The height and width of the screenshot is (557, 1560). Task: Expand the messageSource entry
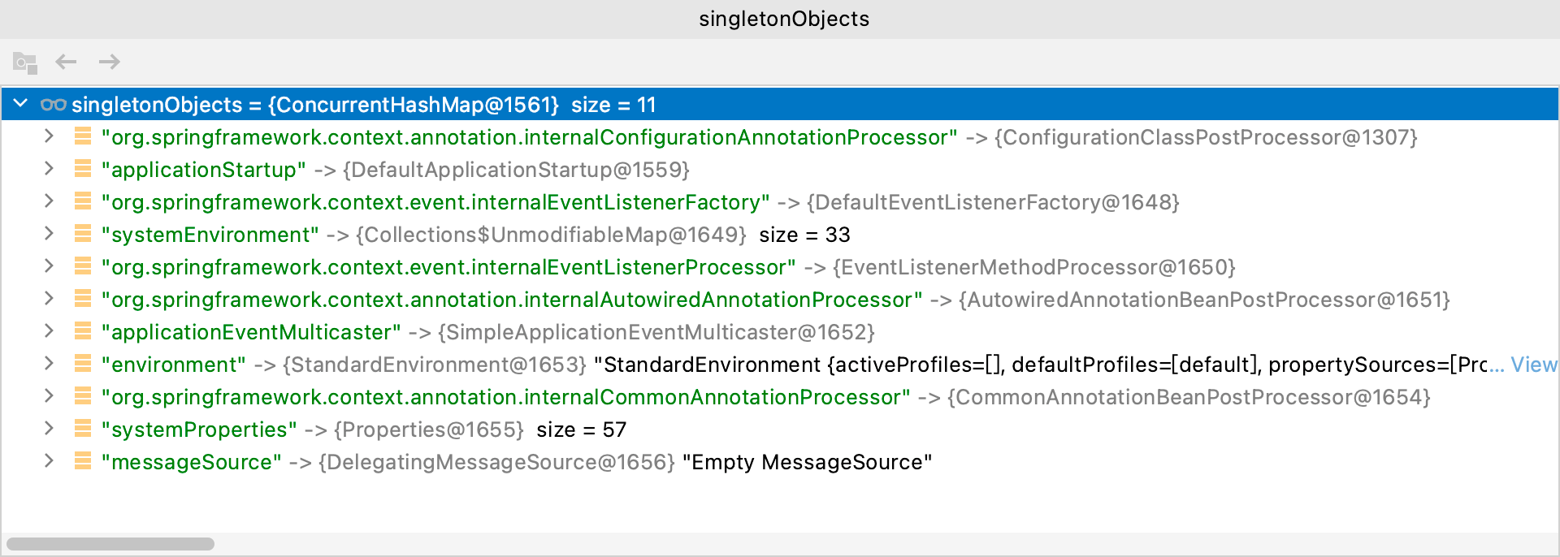[x=49, y=461]
